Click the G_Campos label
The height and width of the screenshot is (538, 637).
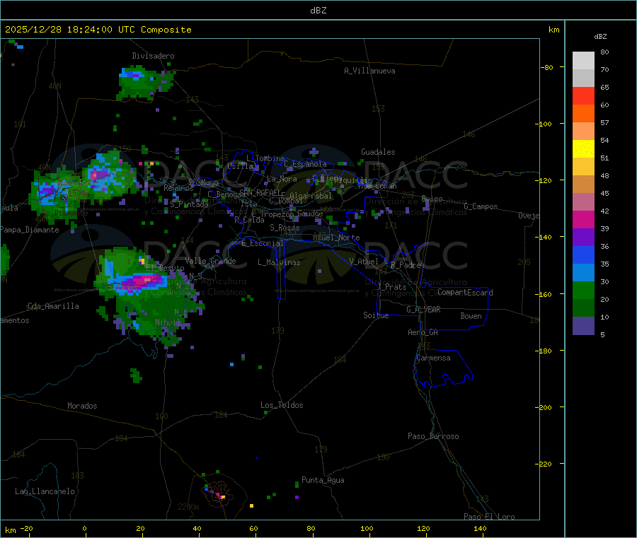[481, 206]
